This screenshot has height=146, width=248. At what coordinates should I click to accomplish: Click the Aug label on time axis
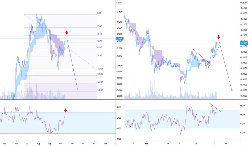pos(38,144)
